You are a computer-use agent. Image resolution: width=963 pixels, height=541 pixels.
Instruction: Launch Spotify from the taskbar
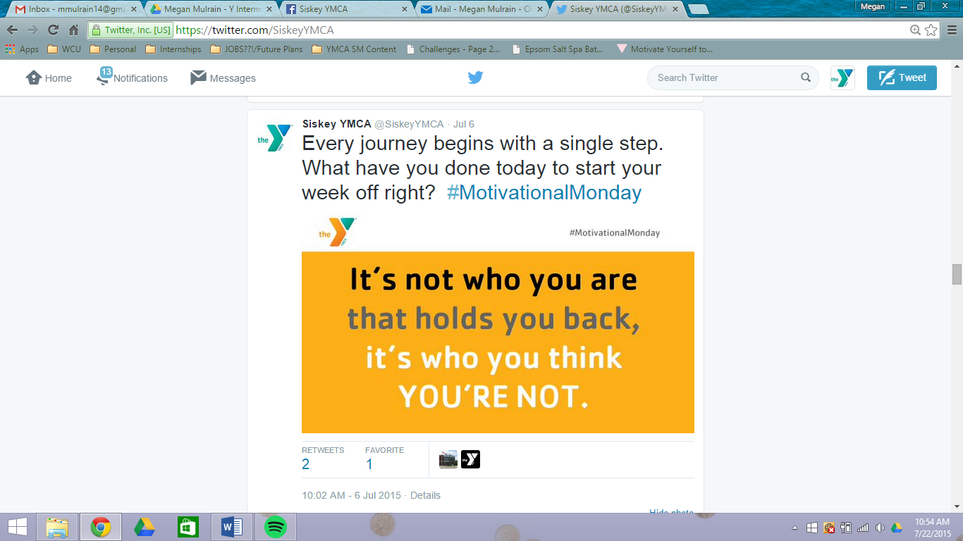[x=276, y=527]
